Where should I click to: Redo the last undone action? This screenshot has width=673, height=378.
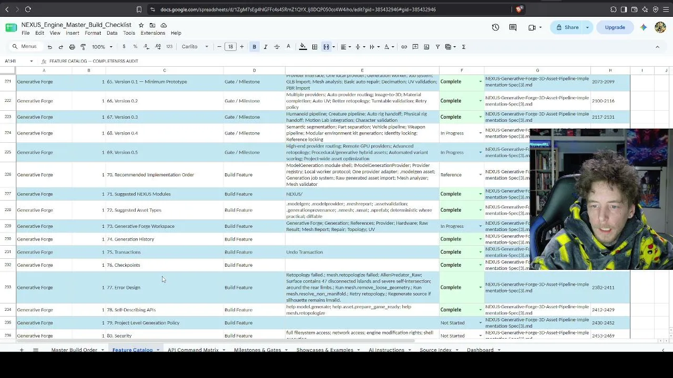(x=61, y=47)
